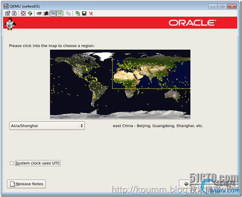
Task: Enable System clock uses UTC checkbox
Action: (12, 163)
